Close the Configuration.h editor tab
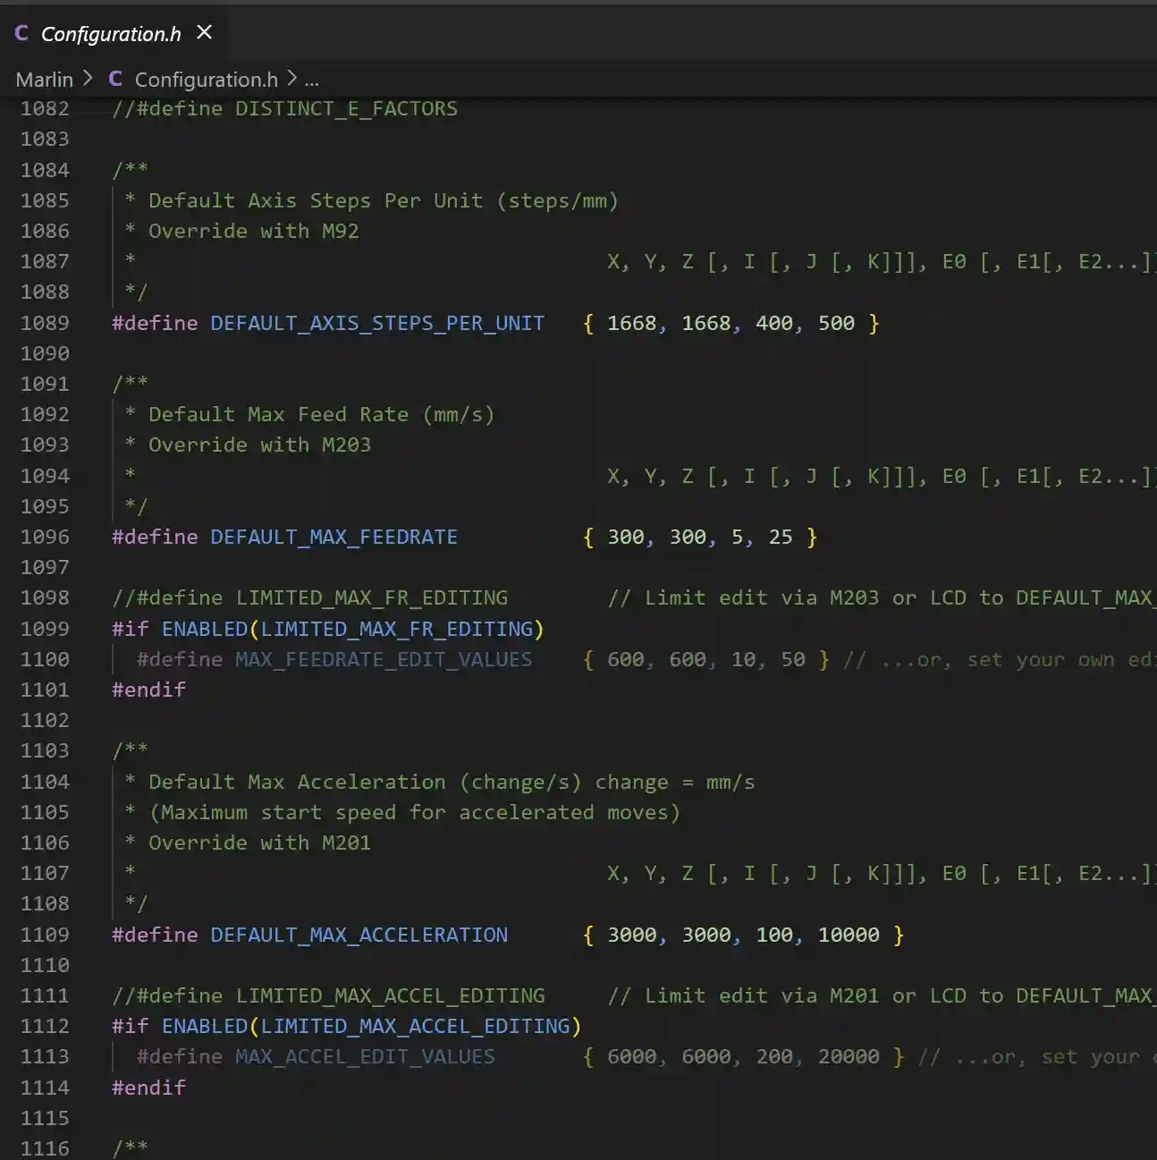This screenshot has width=1157, height=1160. coord(204,33)
